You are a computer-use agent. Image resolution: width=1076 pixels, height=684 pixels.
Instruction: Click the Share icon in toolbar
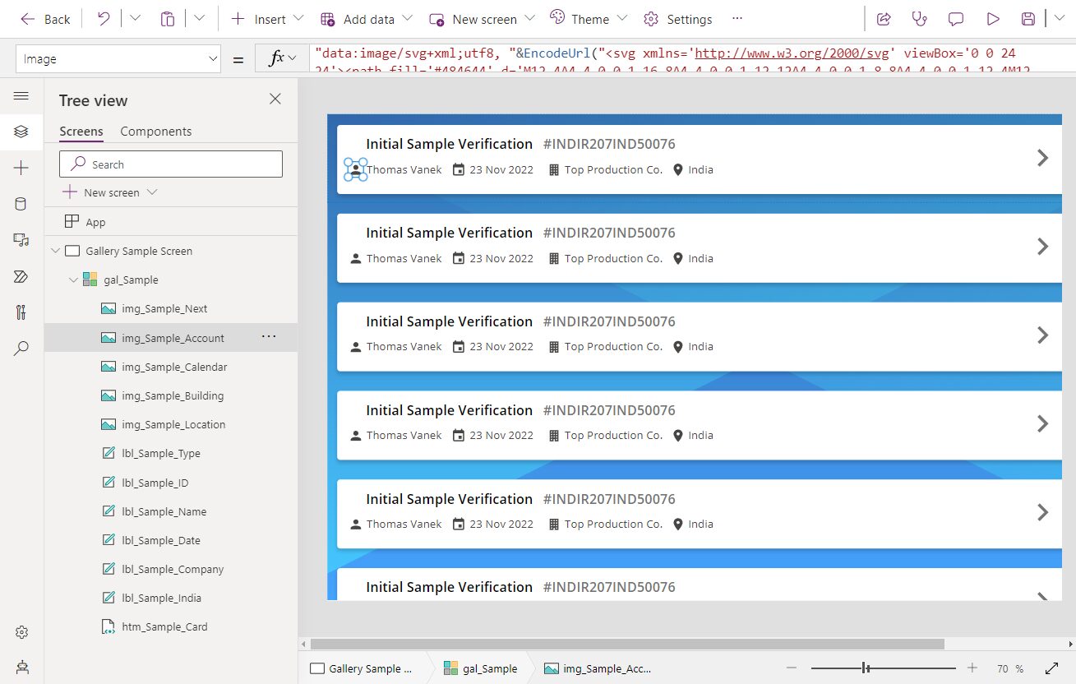[x=884, y=19]
